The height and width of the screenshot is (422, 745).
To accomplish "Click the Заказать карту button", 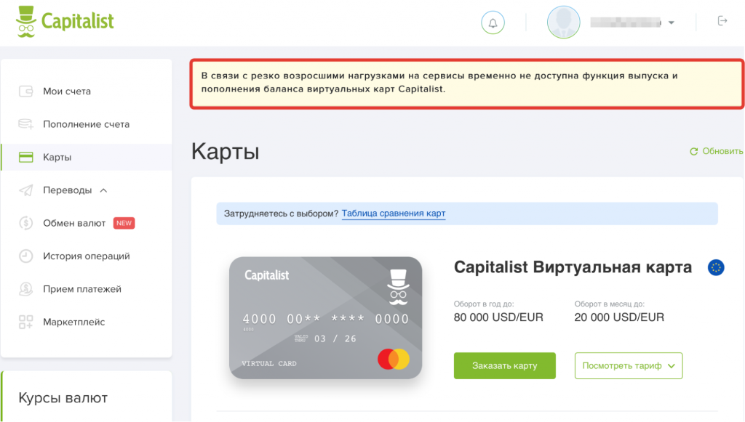I will click(505, 365).
